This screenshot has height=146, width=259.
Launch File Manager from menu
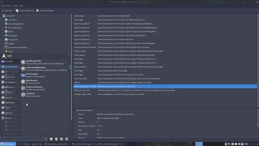[45, 75]
